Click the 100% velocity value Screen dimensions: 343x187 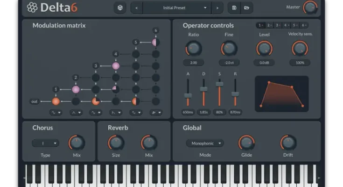tap(300, 63)
